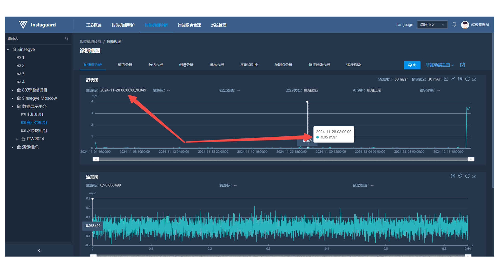Select device 2 in the tree
Image resolution: width=499 pixels, height=280 pixels.
tap(21, 66)
